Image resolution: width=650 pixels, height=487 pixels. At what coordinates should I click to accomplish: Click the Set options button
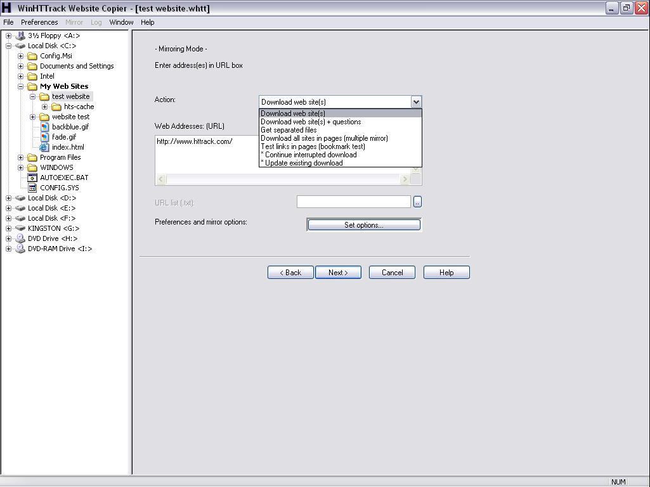[x=363, y=224]
